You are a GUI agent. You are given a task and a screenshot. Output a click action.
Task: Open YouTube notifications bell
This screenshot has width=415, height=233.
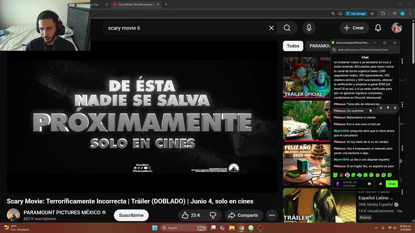click(378, 28)
